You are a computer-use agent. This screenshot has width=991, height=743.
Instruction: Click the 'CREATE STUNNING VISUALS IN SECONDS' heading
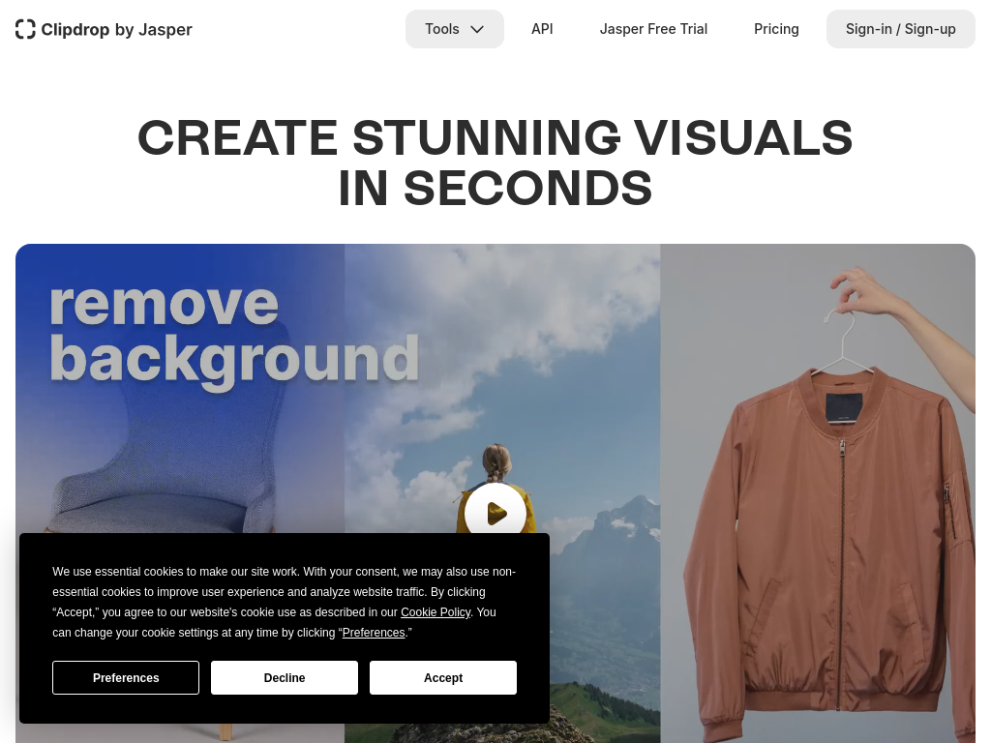point(495,163)
